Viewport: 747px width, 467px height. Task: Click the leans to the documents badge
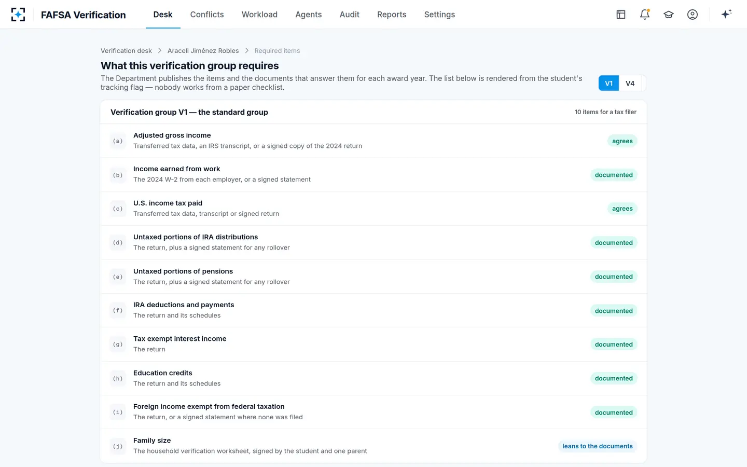click(598, 446)
